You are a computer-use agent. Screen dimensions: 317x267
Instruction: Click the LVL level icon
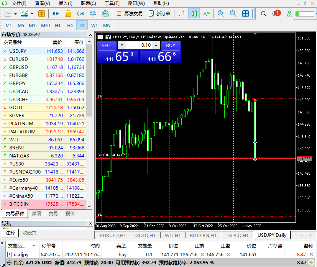(x=289, y=14)
